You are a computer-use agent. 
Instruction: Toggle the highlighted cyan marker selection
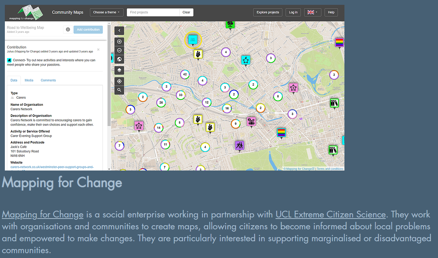pyautogui.click(x=193, y=39)
